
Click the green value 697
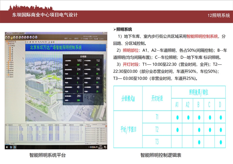click(78, 65)
